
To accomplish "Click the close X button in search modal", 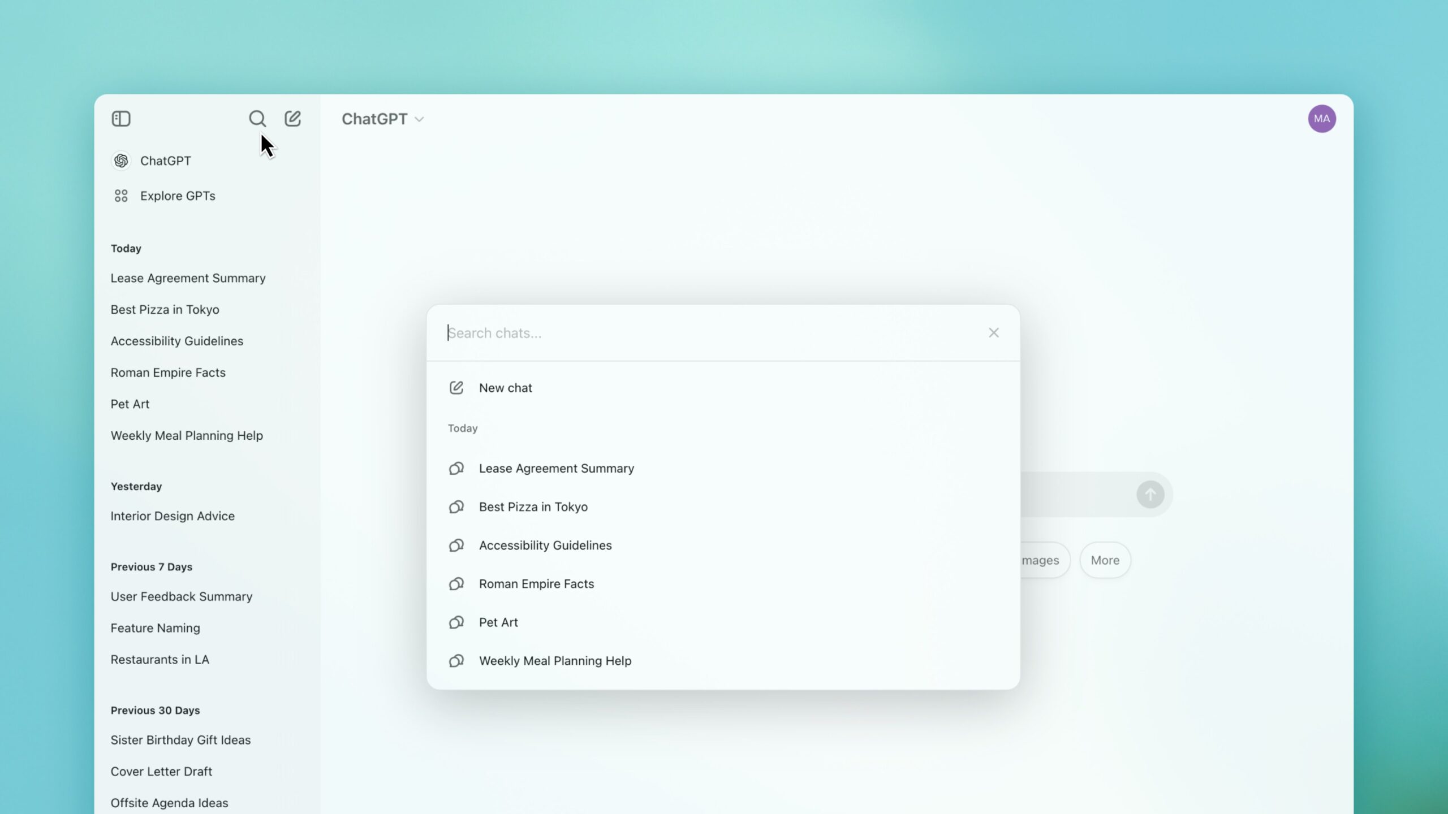I will [x=993, y=333].
